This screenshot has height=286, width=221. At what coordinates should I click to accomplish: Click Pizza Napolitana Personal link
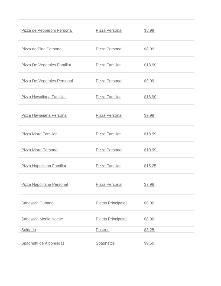pyautogui.click(x=44, y=185)
